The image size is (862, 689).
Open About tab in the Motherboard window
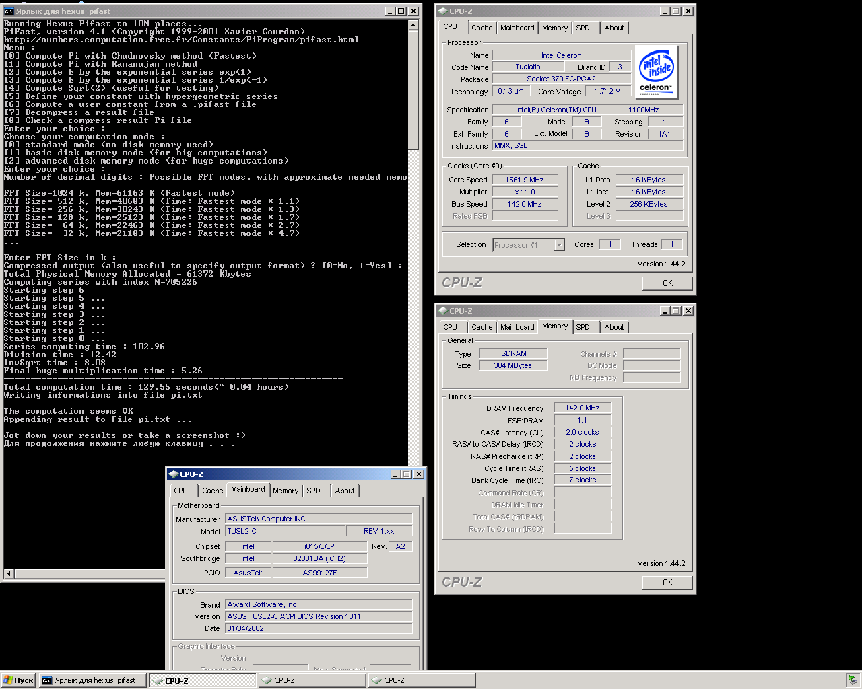click(x=345, y=491)
